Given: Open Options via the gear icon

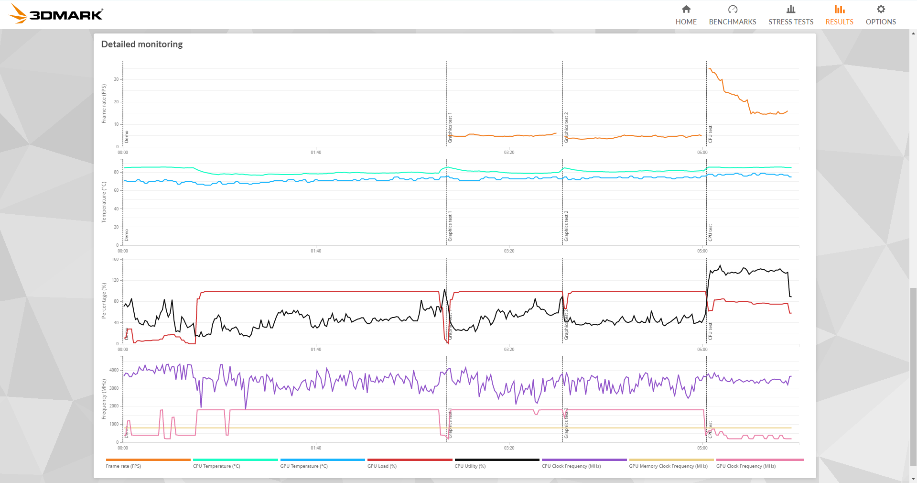Looking at the screenshot, I should pyautogui.click(x=880, y=9).
